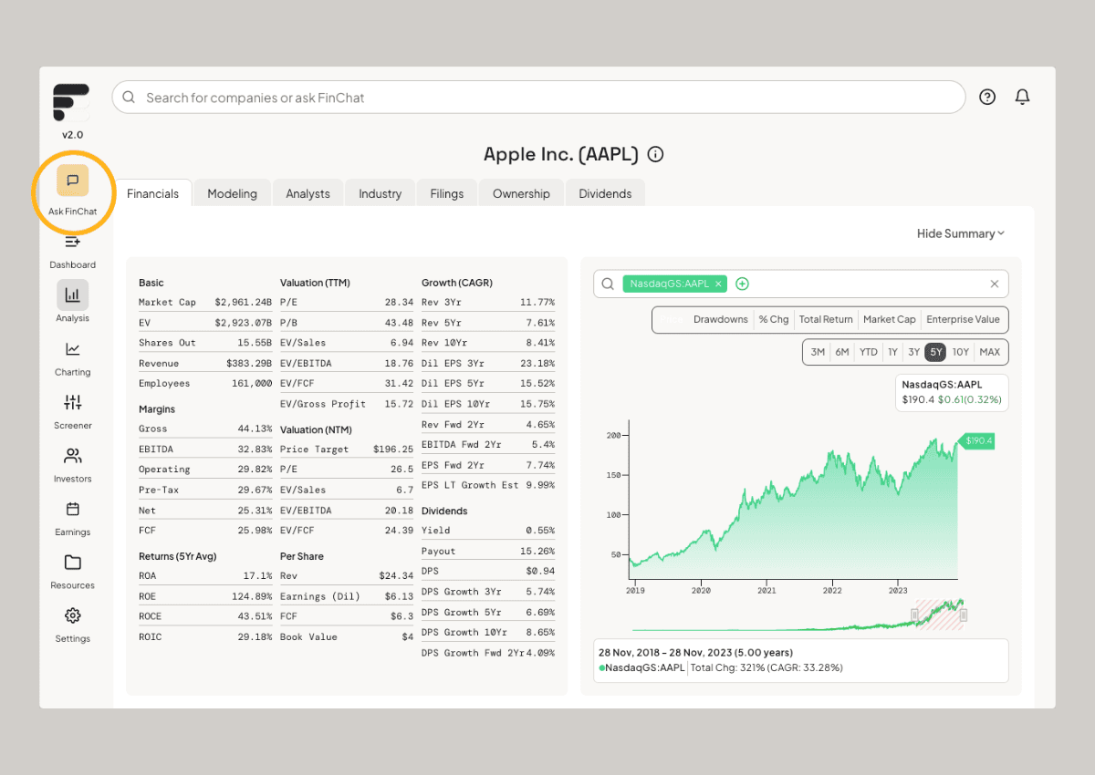Screen dimensions: 1095x775
Task: Click the NasdaqGS:AAPL price tooltip box
Action: (952, 392)
